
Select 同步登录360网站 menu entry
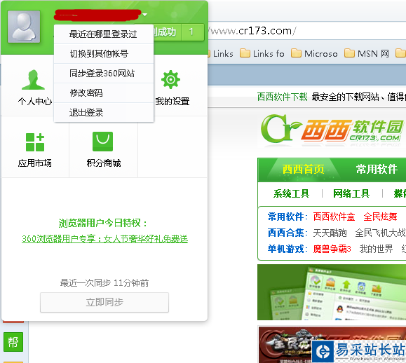point(104,73)
